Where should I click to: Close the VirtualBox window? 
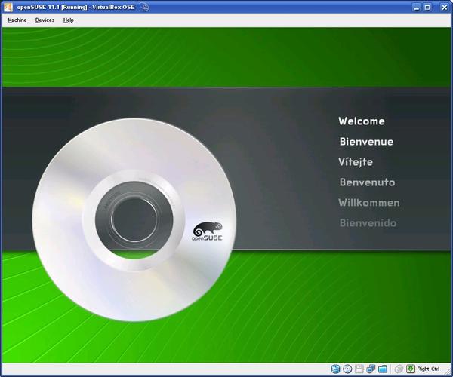[x=445, y=8]
